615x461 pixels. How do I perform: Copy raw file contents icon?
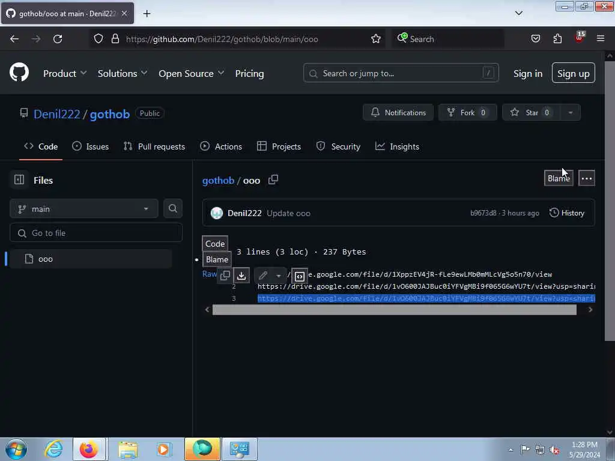click(225, 275)
